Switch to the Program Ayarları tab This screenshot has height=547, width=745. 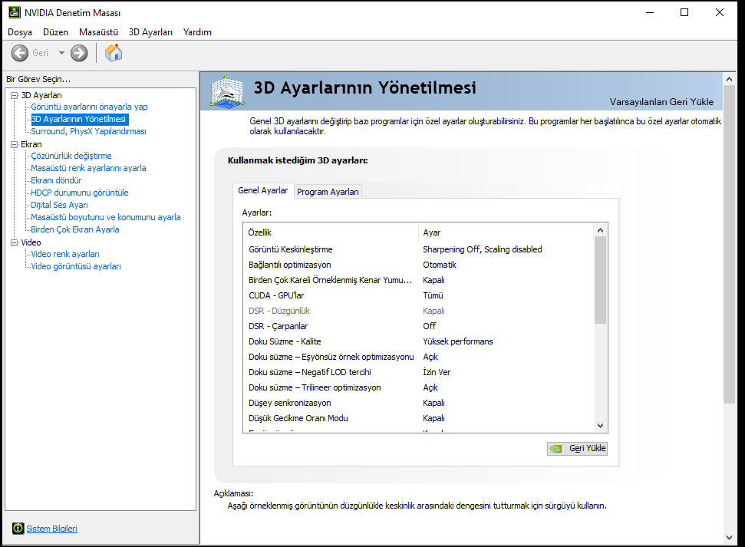click(328, 192)
